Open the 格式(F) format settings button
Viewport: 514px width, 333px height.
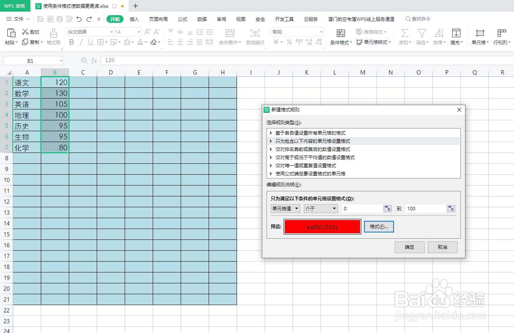coord(379,226)
